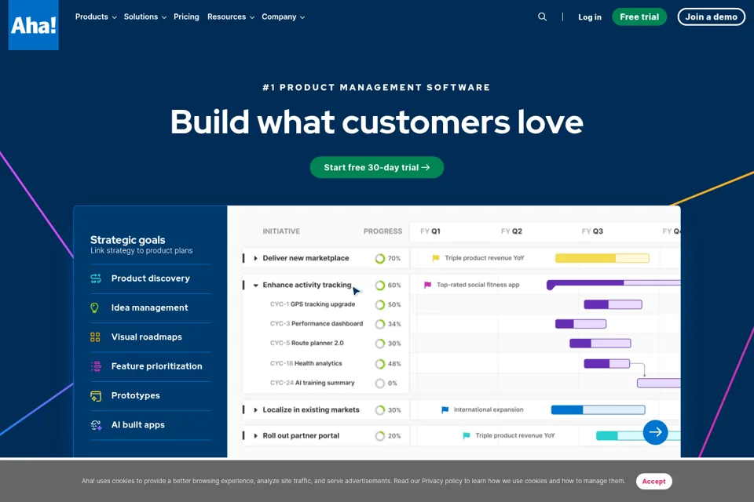Viewport: 754px width, 502px height.
Task: Collapse Enhance activity tracking initiative
Action: (x=255, y=286)
